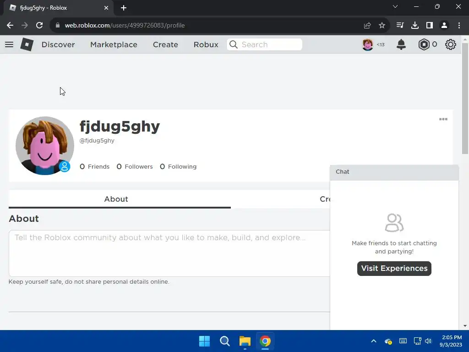Open the tab search chevron
Viewport: 469px width, 352px height.
coord(395,6)
